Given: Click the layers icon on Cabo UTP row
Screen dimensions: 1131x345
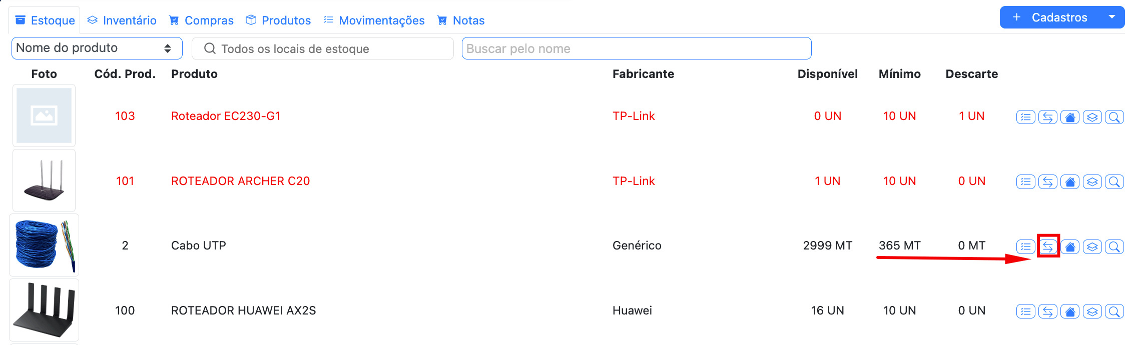Looking at the screenshot, I should pyautogui.click(x=1092, y=246).
